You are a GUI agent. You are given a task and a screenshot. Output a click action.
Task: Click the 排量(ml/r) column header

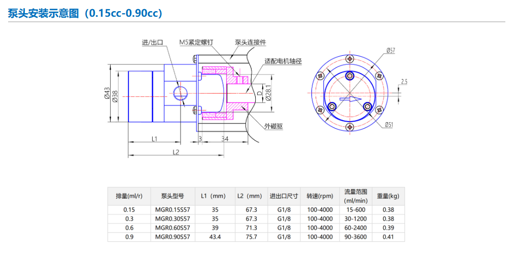[x=129, y=196]
